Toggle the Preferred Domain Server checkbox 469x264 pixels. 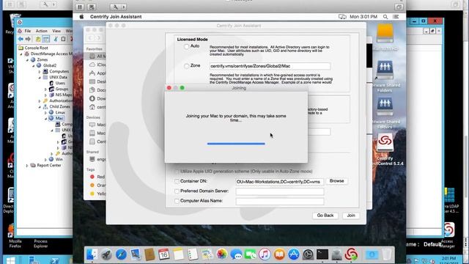177,191
